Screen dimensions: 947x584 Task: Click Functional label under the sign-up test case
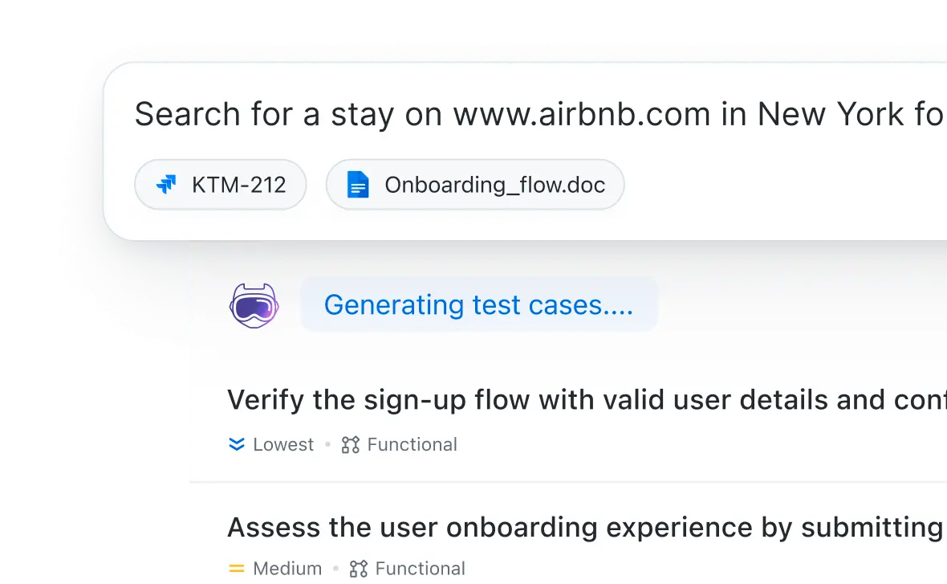(x=412, y=444)
